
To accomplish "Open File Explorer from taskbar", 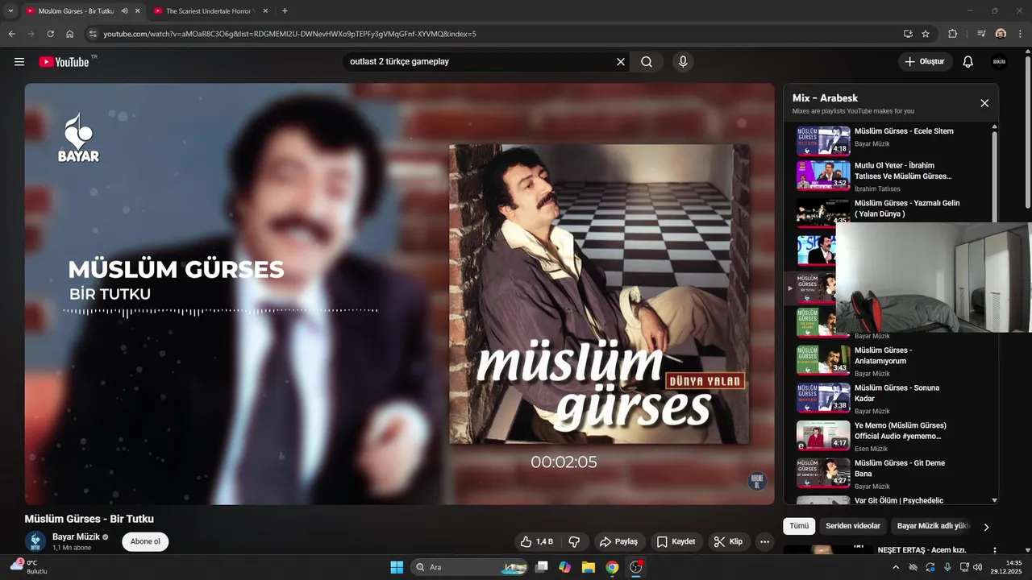I will pyautogui.click(x=589, y=567).
